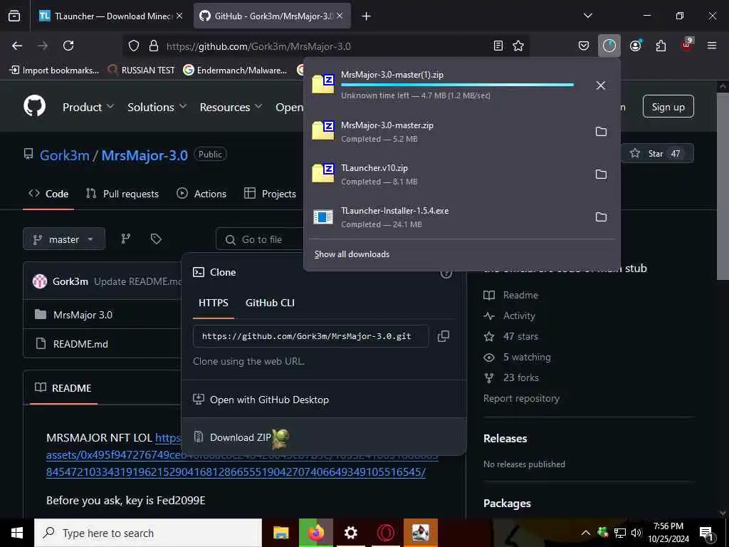This screenshot has height=547, width=729.
Task: Open a new browser tab
Action: tap(366, 16)
